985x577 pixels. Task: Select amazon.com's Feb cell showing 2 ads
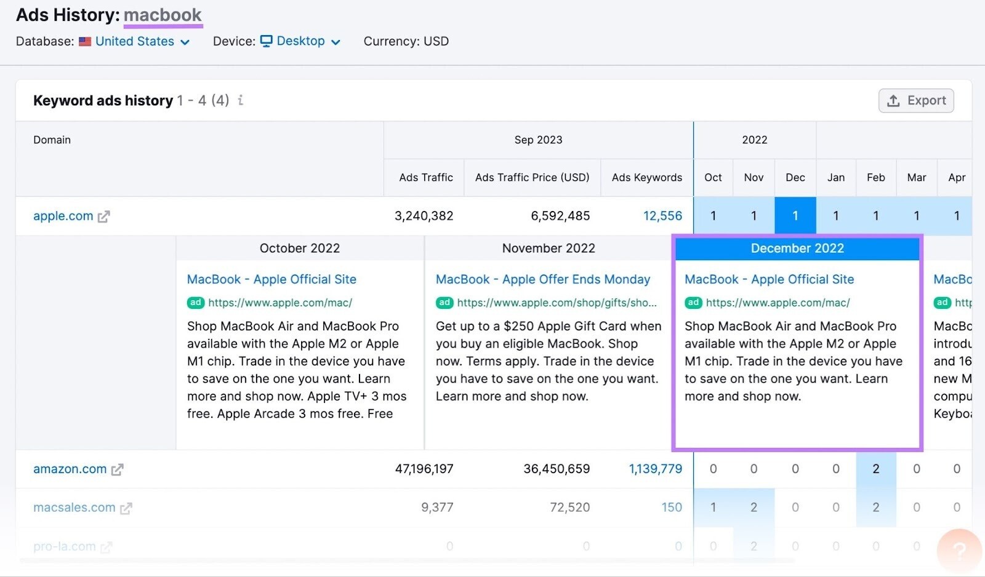876,469
